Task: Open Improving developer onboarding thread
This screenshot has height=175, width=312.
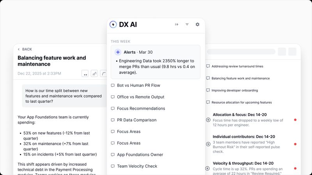Action: (234, 90)
